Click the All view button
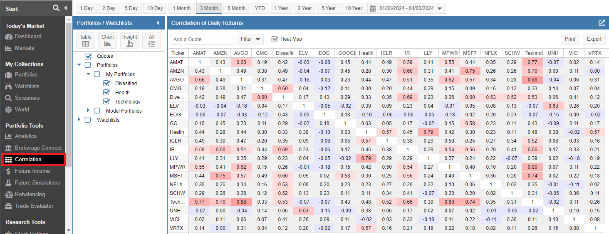This screenshot has height=234, width=609. coord(151,40)
